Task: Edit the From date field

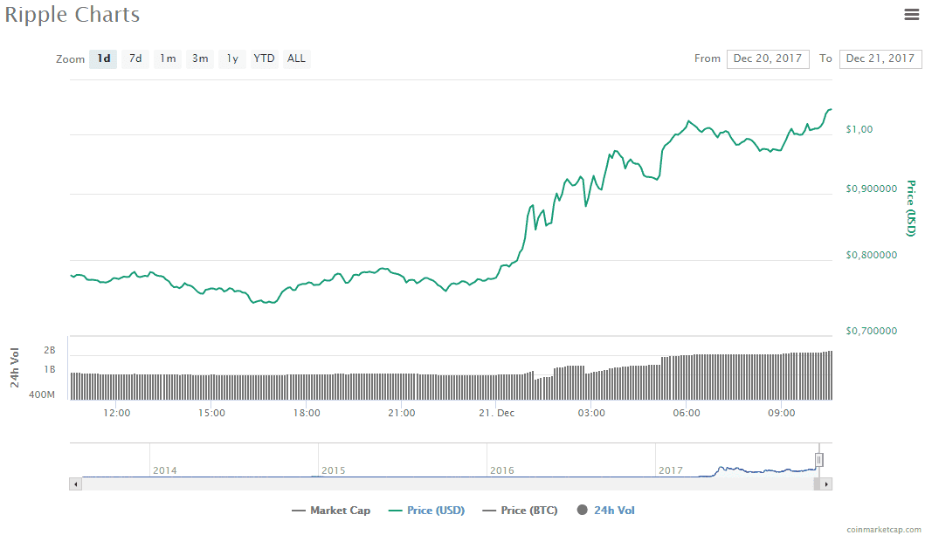Action: (x=768, y=58)
